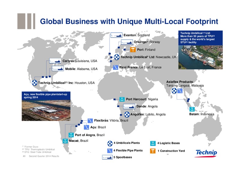Viewport: 240px width, 169px height.
Task: Click the Dande spoolbase ship icon
Action: tap(129, 106)
